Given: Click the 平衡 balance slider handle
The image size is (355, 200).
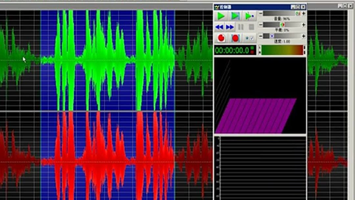Looking at the screenshot, I should [x=282, y=24].
